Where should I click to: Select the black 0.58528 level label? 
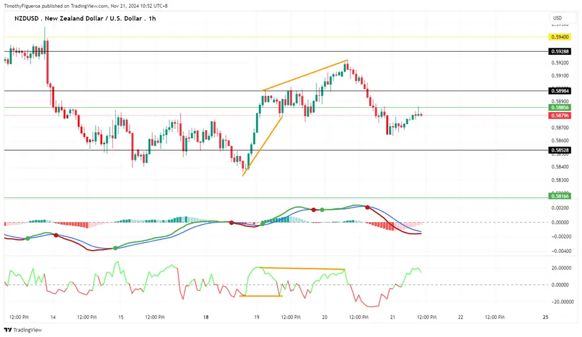click(560, 151)
